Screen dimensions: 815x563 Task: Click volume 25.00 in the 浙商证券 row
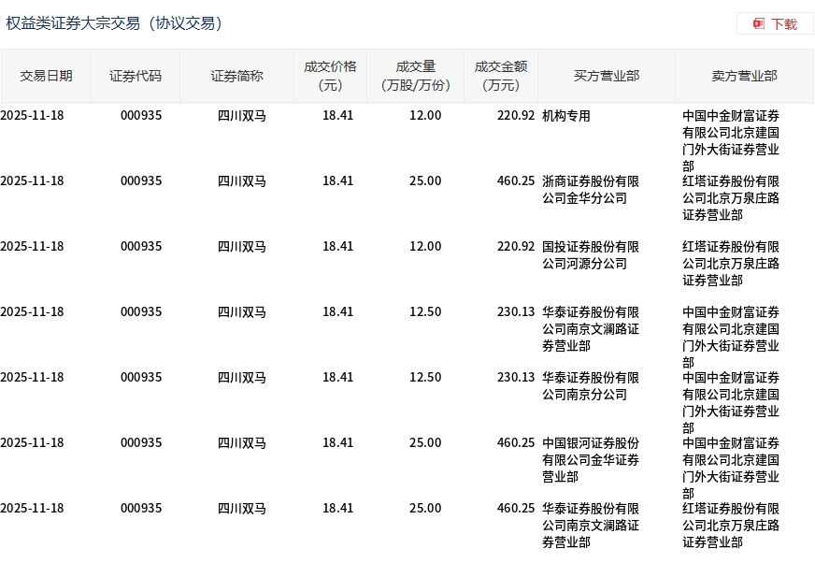click(425, 181)
